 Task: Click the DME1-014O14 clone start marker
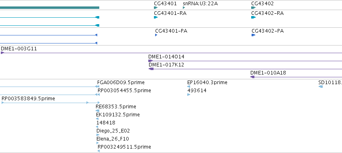pos(150,61)
